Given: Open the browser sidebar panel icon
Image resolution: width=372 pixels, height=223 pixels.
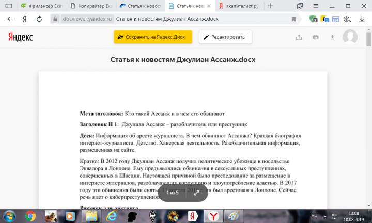Looking at the screenshot, I should coord(9,6).
